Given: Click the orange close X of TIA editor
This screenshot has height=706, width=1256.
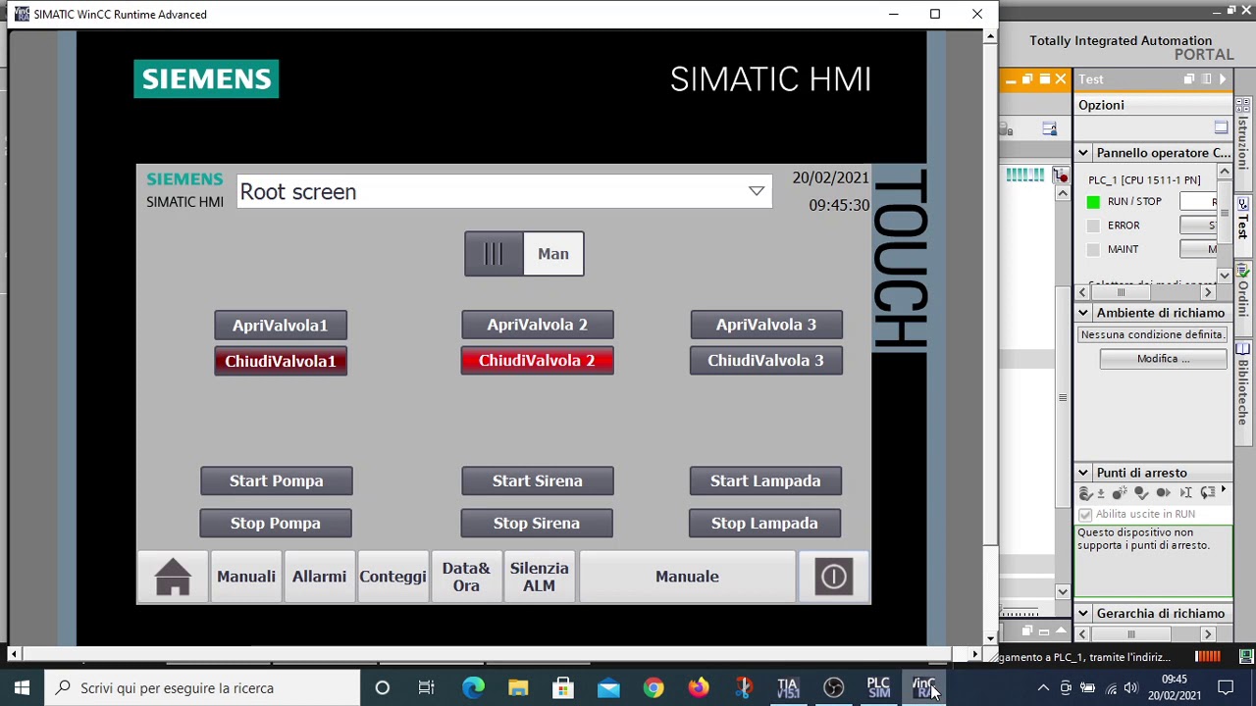Looking at the screenshot, I should pyautogui.click(x=1061, y=79).
